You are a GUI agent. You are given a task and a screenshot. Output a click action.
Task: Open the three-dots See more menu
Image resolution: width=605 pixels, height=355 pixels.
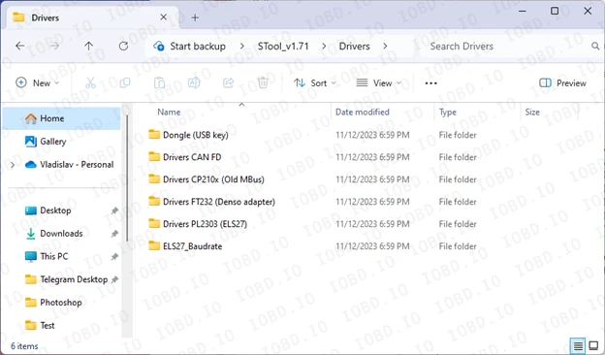[430, 83]
